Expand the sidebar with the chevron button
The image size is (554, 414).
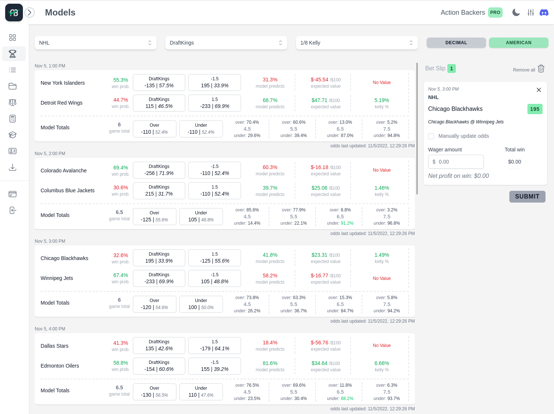[30, 13]
